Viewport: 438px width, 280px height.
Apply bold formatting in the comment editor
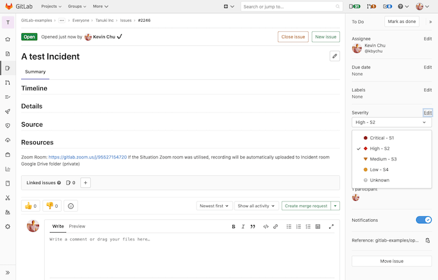(234, 226)
